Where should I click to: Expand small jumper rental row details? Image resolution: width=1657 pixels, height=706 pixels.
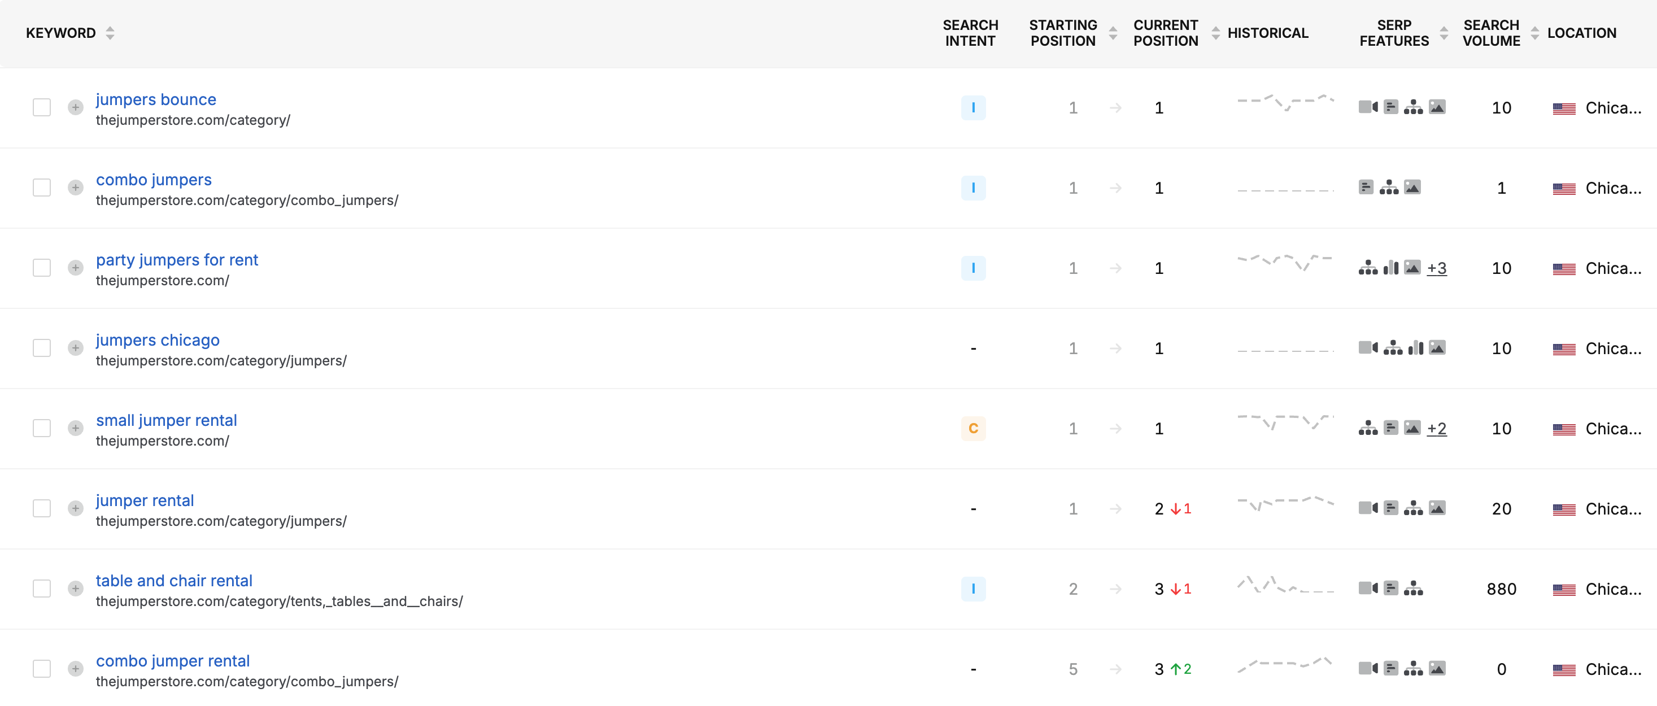pos(76,429)
